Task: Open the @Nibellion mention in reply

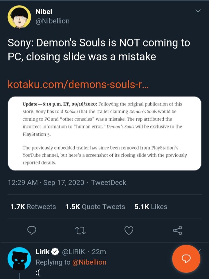Action: click(x=89, y=262)
